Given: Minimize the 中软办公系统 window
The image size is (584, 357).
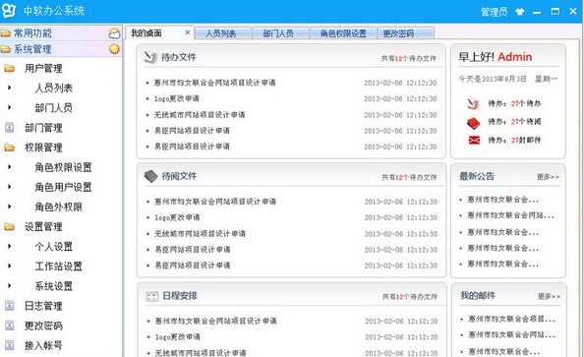Looking at the screenshot, I should [x=537, y=13].
